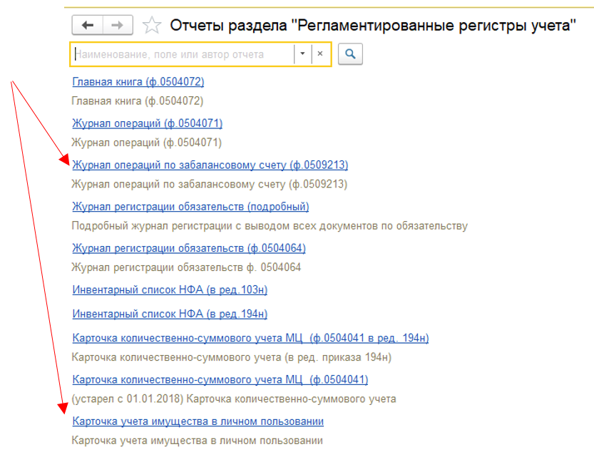Clear the search field with the x
This screenshot has width=594, height=457.
click(320, 54)
